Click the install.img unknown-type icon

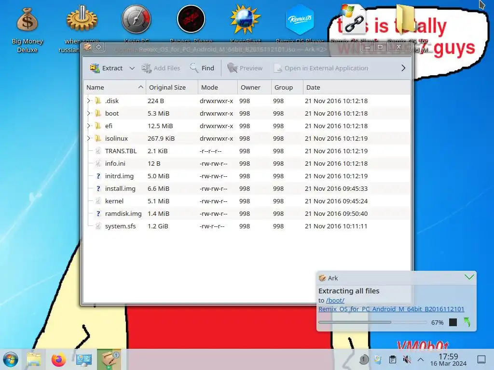click(98, 189)
